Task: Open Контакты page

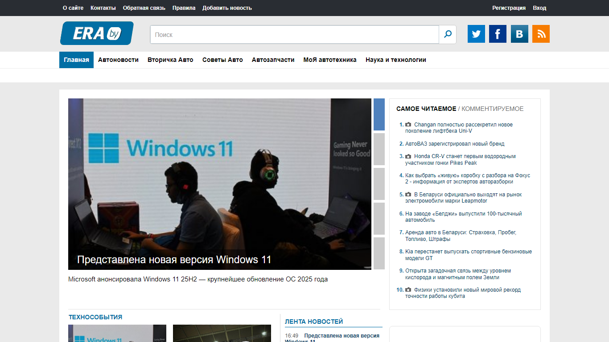Action: [103, 8]
